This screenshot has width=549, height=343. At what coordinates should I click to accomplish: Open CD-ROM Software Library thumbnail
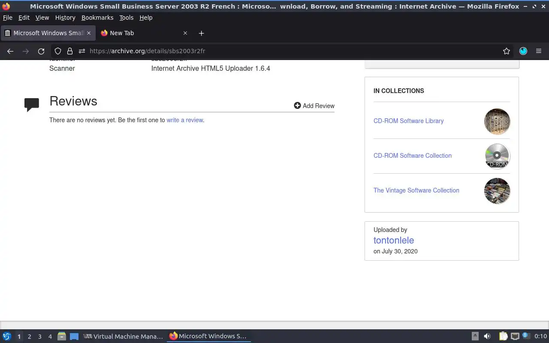pos(497,121)
